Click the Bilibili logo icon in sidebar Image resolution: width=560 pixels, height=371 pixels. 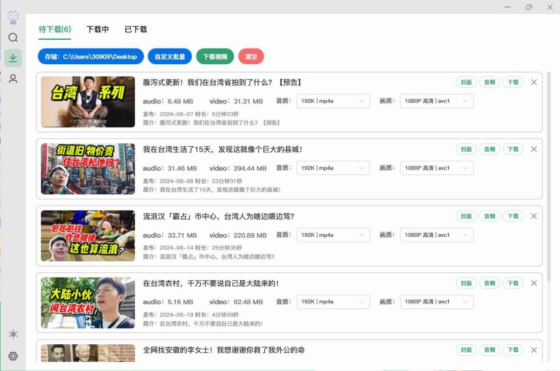[13, 17]
